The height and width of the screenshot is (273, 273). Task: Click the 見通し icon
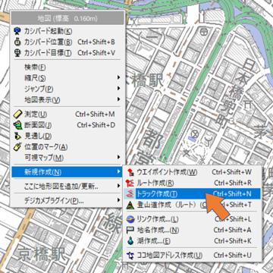point(17,136)
